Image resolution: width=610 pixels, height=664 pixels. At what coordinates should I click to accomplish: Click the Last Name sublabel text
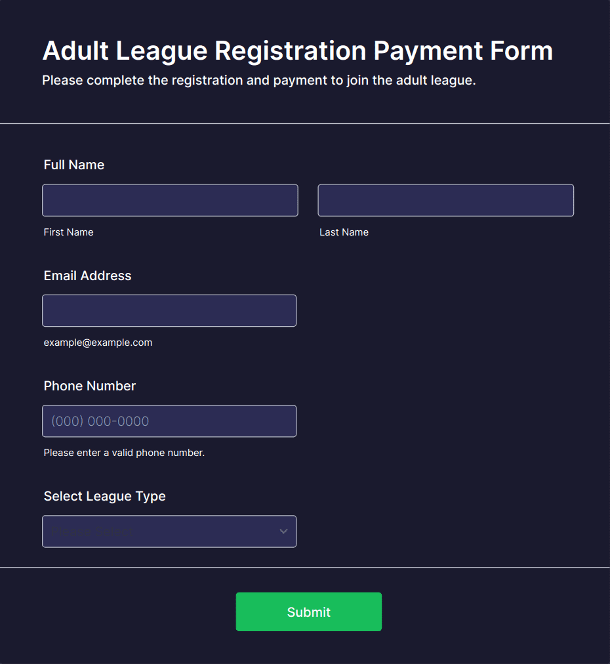[x=344, y=232]
